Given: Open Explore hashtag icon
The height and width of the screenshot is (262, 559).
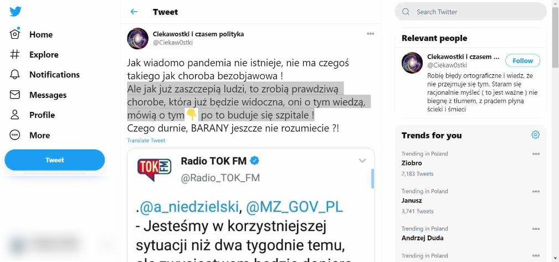Looking at the screenshot, I should click(14, 54).
